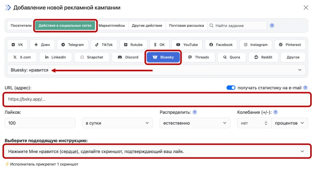Switch to Действия в социальных сетях tab

pyautogui.click(x=65, y=26)
